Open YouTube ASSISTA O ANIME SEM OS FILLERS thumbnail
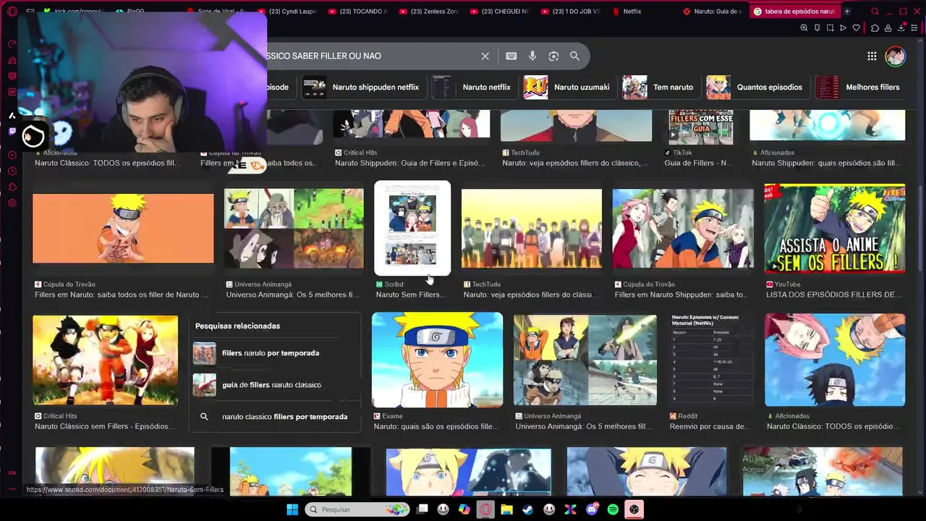The image size is (926, 521). click(835, 229)
